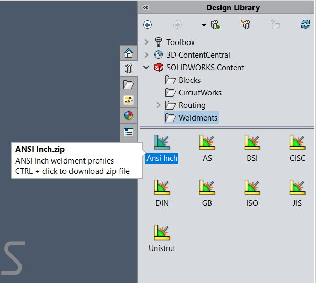Go back in Design Library navigation
Image resolution: width=316 pixels, height=283 pixels.
(148, 25)
